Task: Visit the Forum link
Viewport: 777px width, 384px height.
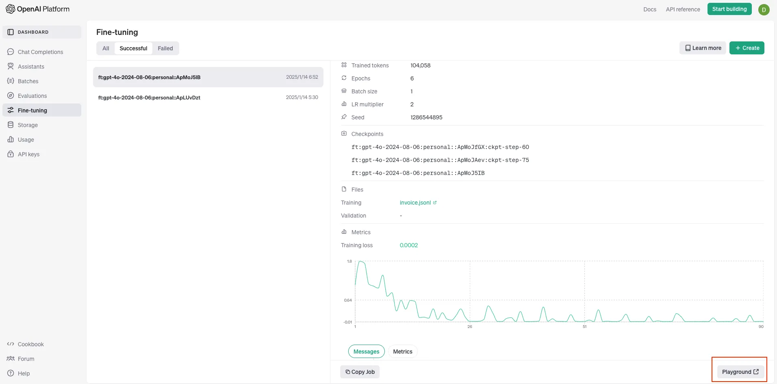Action: (x=42, y=359)
